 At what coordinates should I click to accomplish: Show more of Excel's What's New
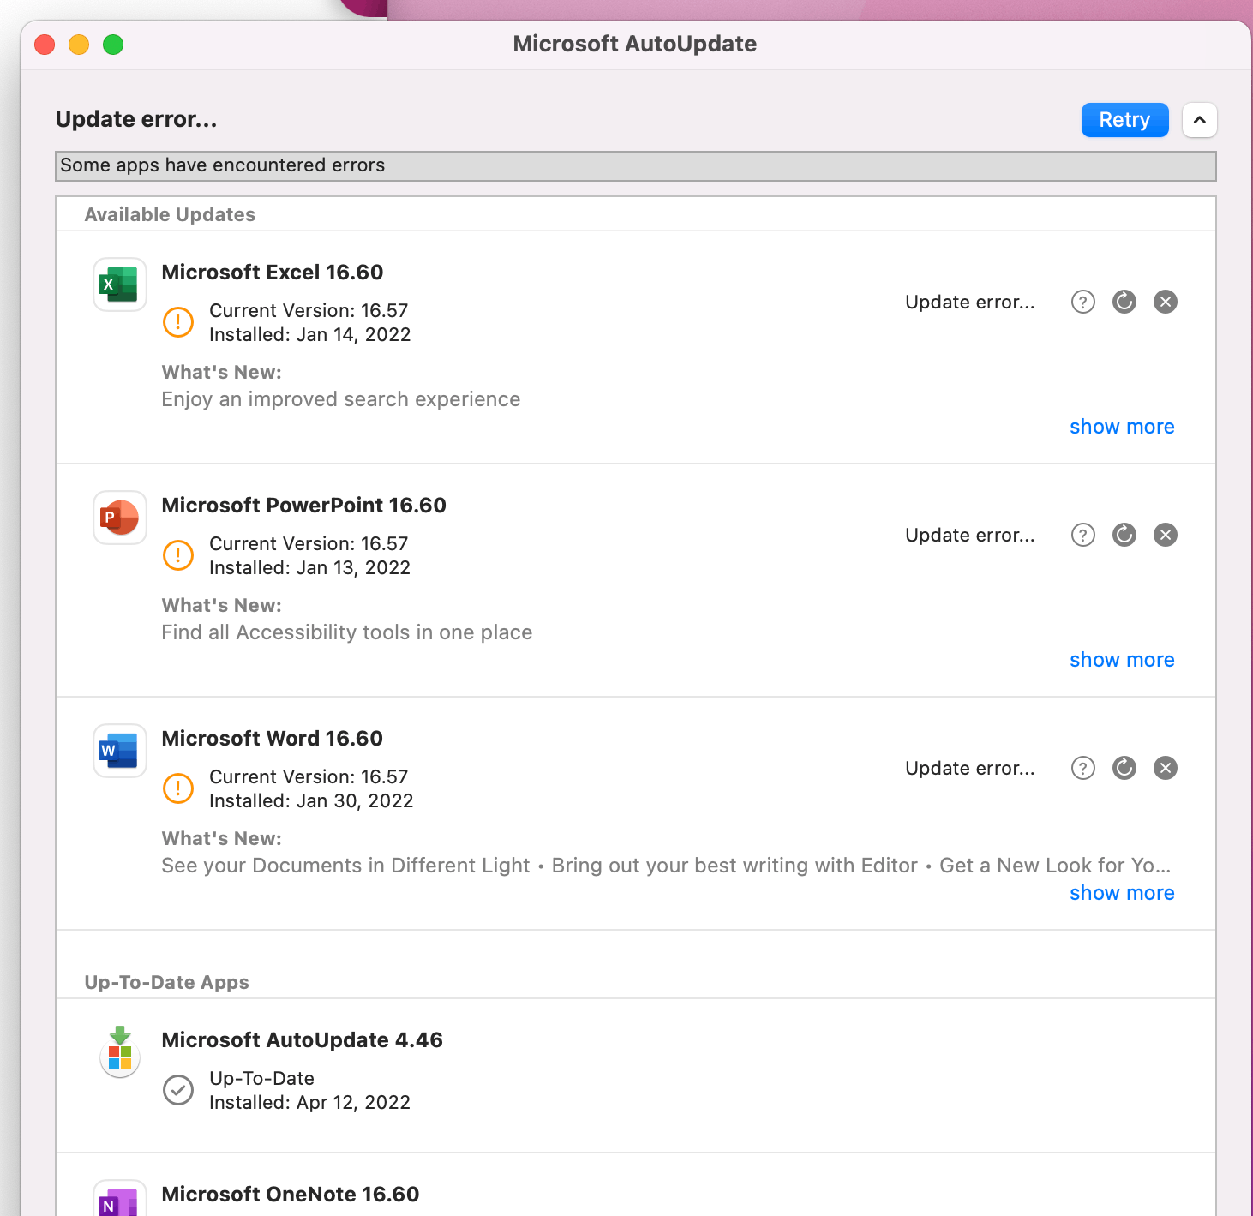1122,427
